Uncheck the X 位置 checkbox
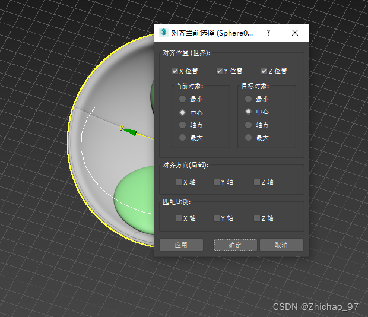This screenshot has height=317, width=368. click(175, 71)
